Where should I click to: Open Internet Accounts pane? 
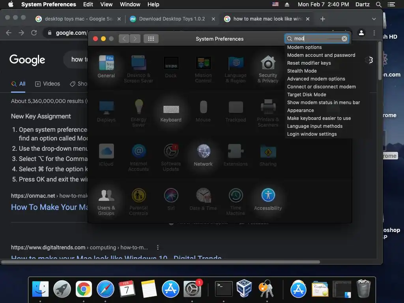[x=138, y=158]
